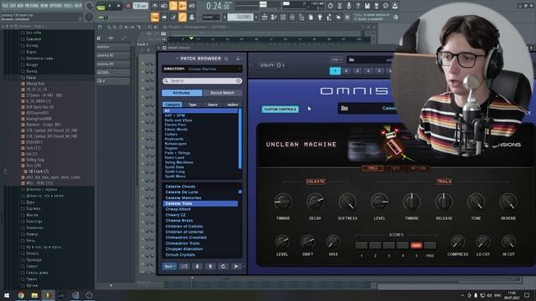This screenshot has width=536, height=301.
Task: Open the TOOLS menu
Action: pyautogui.click(x=69, y=6)
